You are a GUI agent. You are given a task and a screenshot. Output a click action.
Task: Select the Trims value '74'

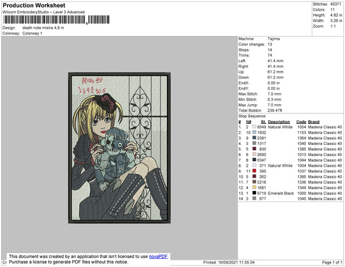point(270,55)
